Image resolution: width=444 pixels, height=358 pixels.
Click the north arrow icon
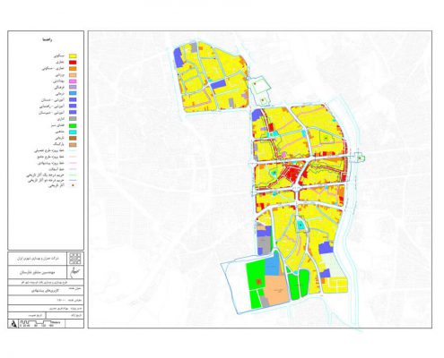tap(13, 324)
